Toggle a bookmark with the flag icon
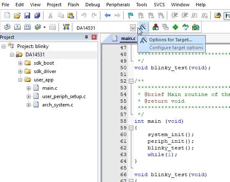This screenshot has height=182, width=230. point(130,15)
